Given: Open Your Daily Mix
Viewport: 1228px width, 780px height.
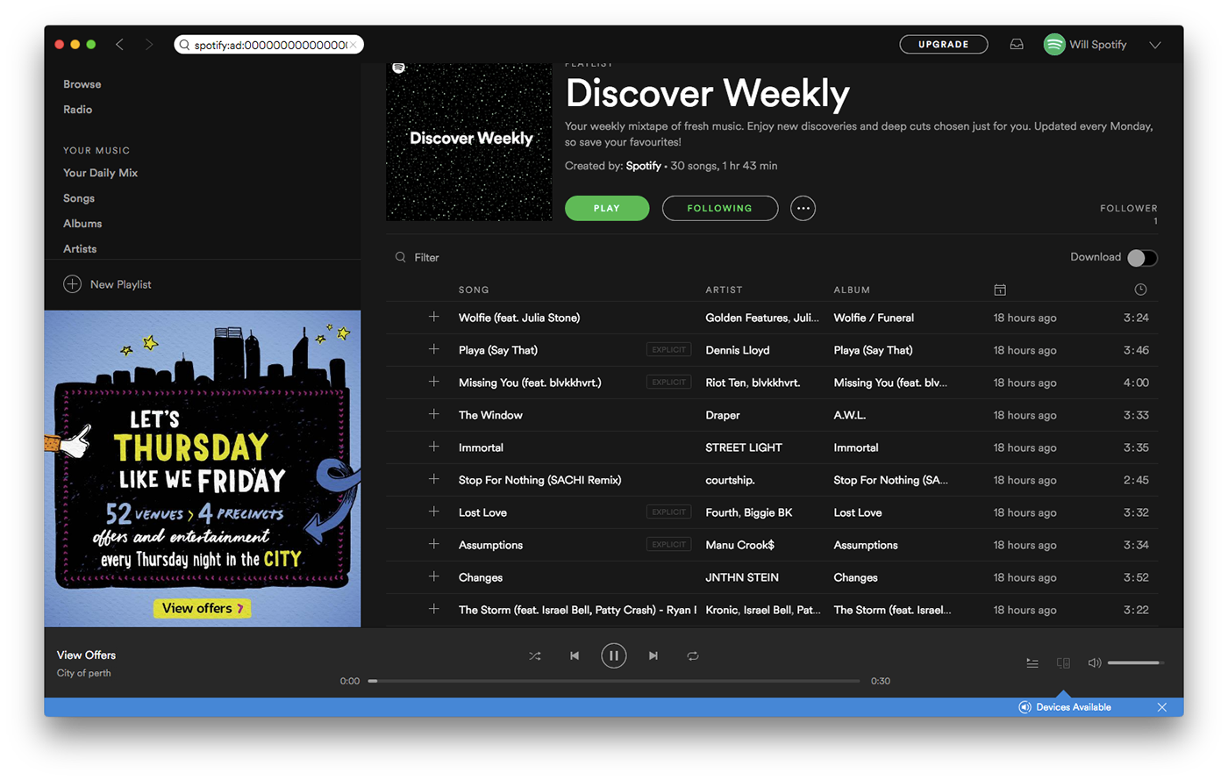Looking at the screenshot, I should click(101, 173).
